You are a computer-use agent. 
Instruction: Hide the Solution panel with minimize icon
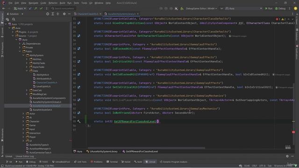[69, 14]
